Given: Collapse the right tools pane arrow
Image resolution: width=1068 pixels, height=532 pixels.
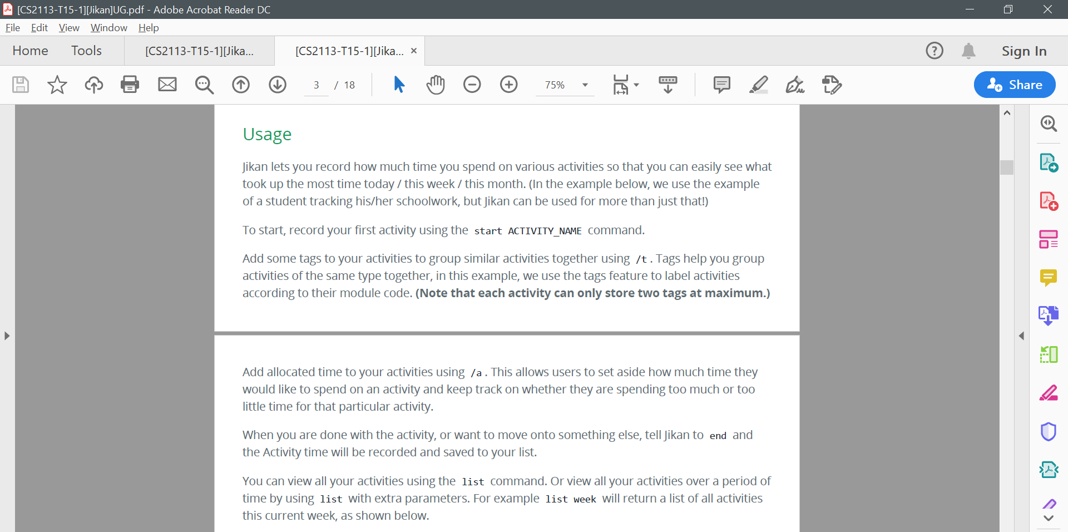Looking at the screenshot, I should pyautogui.click(x=1021, y=336).
